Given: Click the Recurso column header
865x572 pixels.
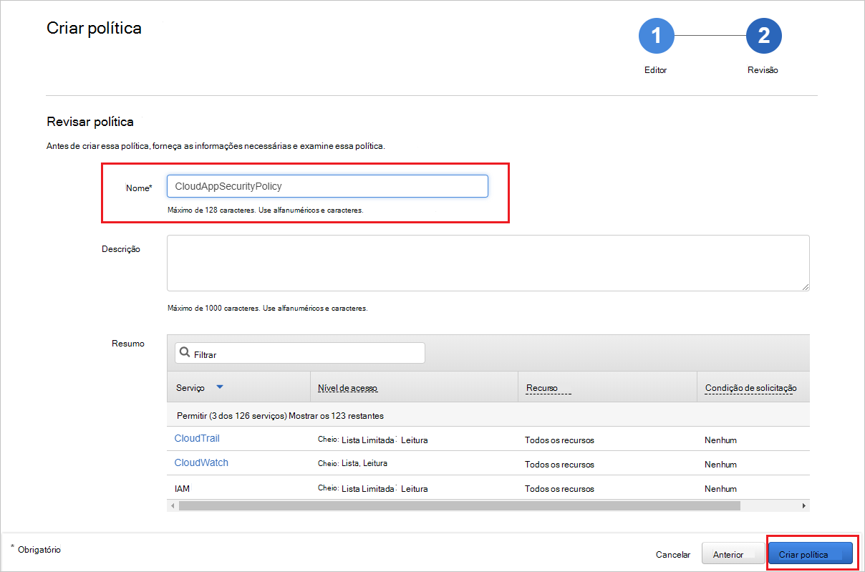Looking at the screenshot, I should click(x=547, y=388).
